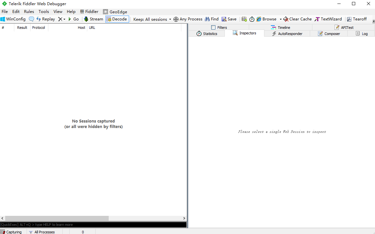Click the Tearoff toolbar button
Screen dimensions: 375x234
357,19
